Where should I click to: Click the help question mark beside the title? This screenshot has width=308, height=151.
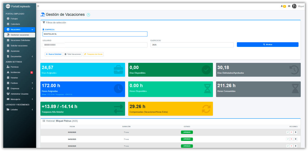[x=88, y=15]
